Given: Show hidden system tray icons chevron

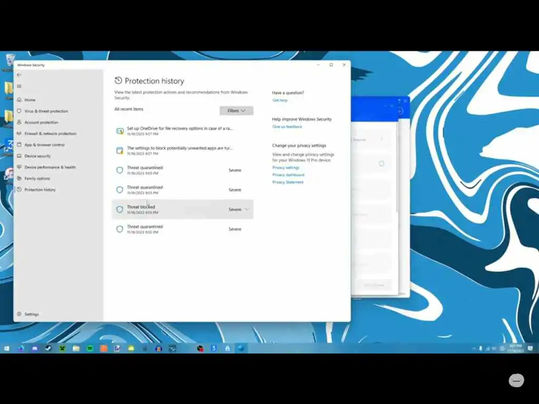Looking at the screenshot, I should (x=474, y=348).
